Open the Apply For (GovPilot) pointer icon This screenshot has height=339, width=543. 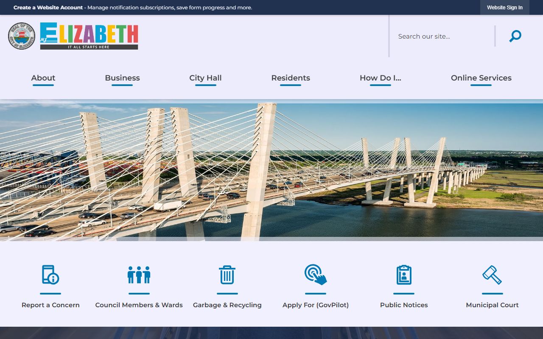pos(316,275)
